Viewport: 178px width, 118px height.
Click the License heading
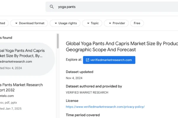click(x=72, y=101)
